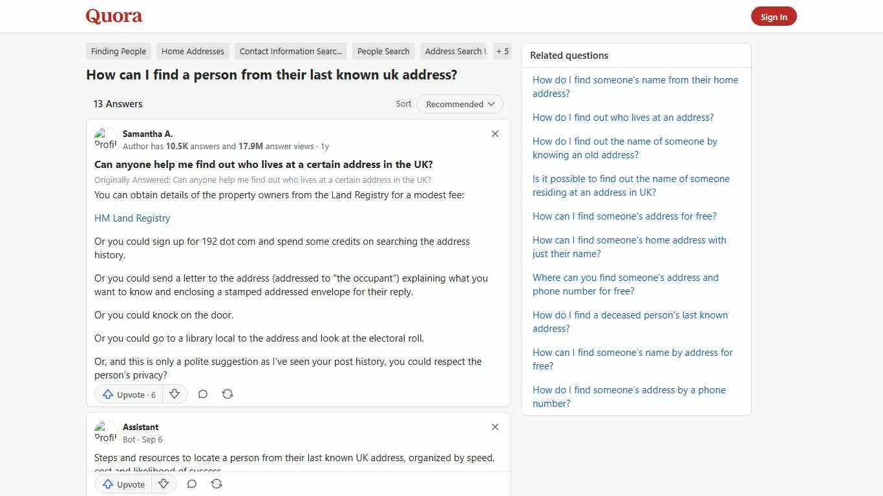
Task: Click the Assistant bot profile picture
Action: (105, 431)
